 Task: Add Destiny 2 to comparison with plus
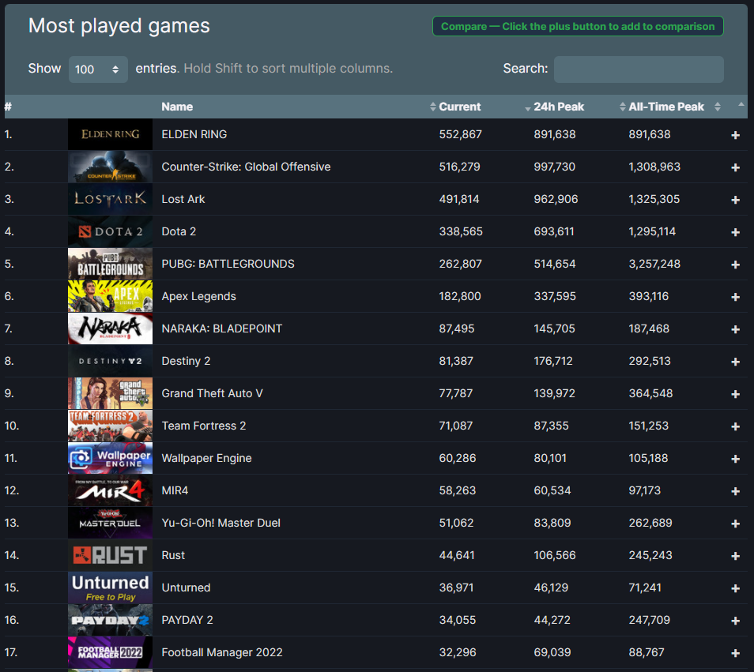pos(735,362)
